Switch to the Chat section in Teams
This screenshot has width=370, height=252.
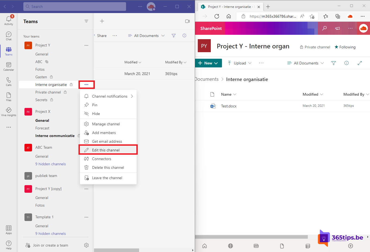tap(8, 36)
